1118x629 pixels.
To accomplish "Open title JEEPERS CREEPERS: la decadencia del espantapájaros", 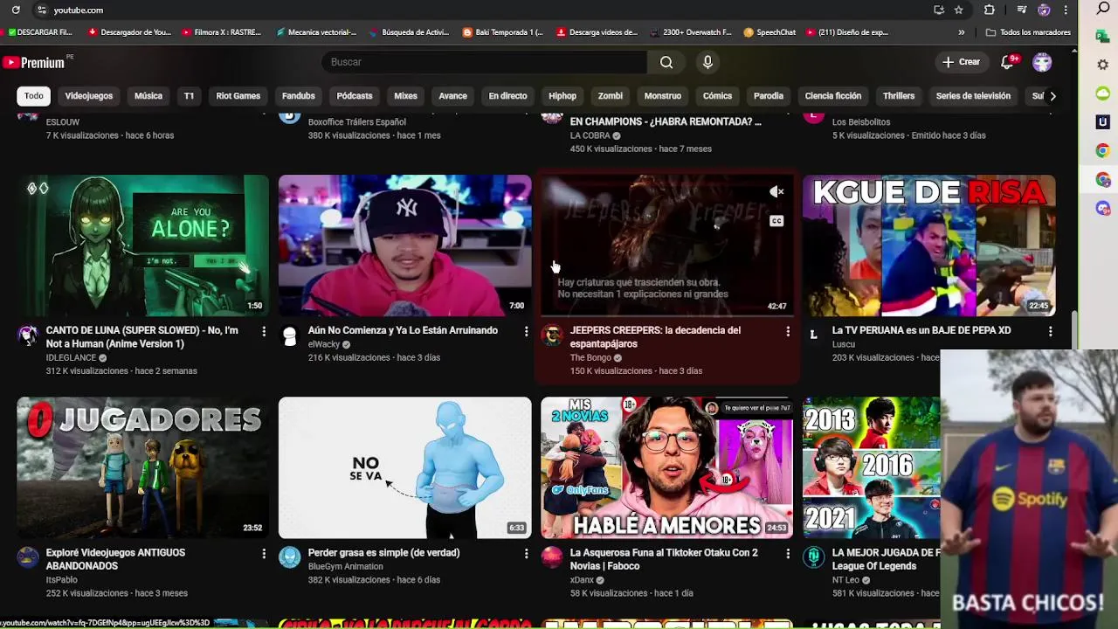I will (x=655, y=337).
